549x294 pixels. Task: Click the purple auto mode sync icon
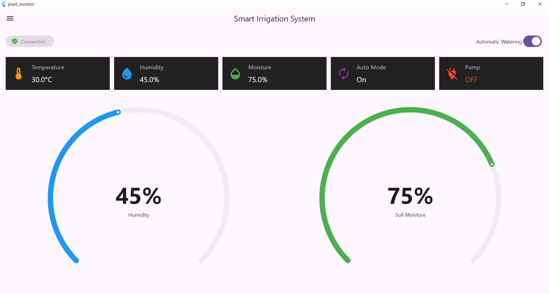point(344,74)
